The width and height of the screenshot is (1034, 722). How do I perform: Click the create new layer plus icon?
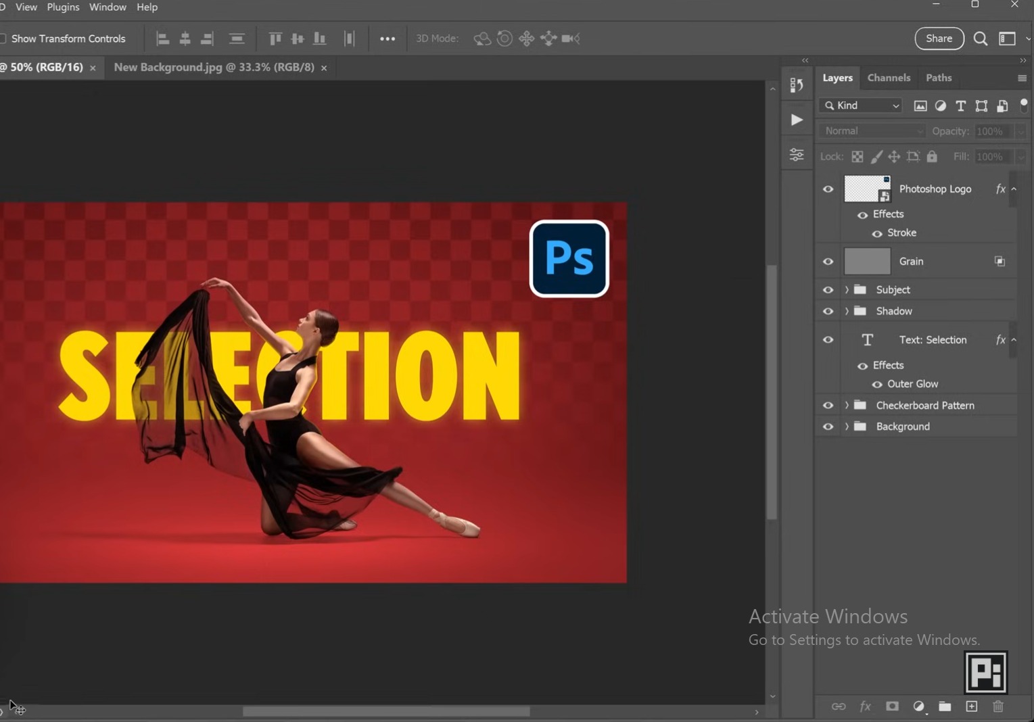(972, 706)
